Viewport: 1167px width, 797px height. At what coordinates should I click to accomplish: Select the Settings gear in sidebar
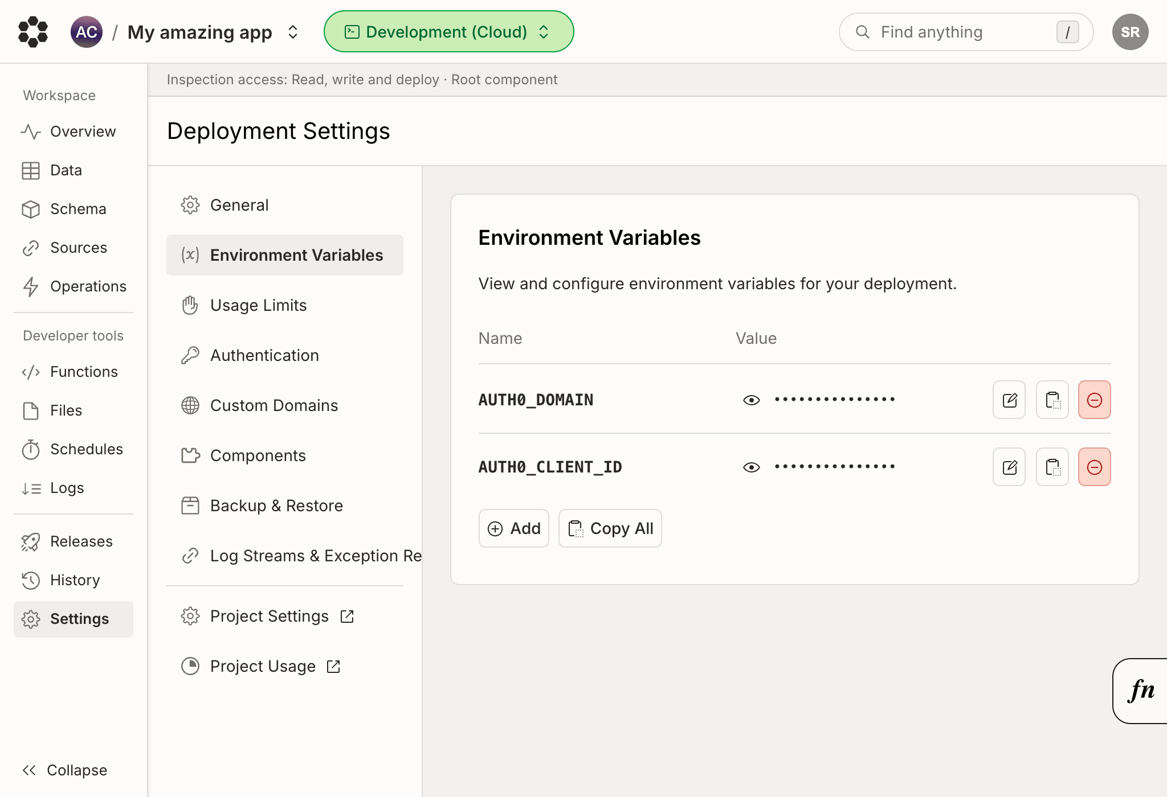[x=31, y=619]
